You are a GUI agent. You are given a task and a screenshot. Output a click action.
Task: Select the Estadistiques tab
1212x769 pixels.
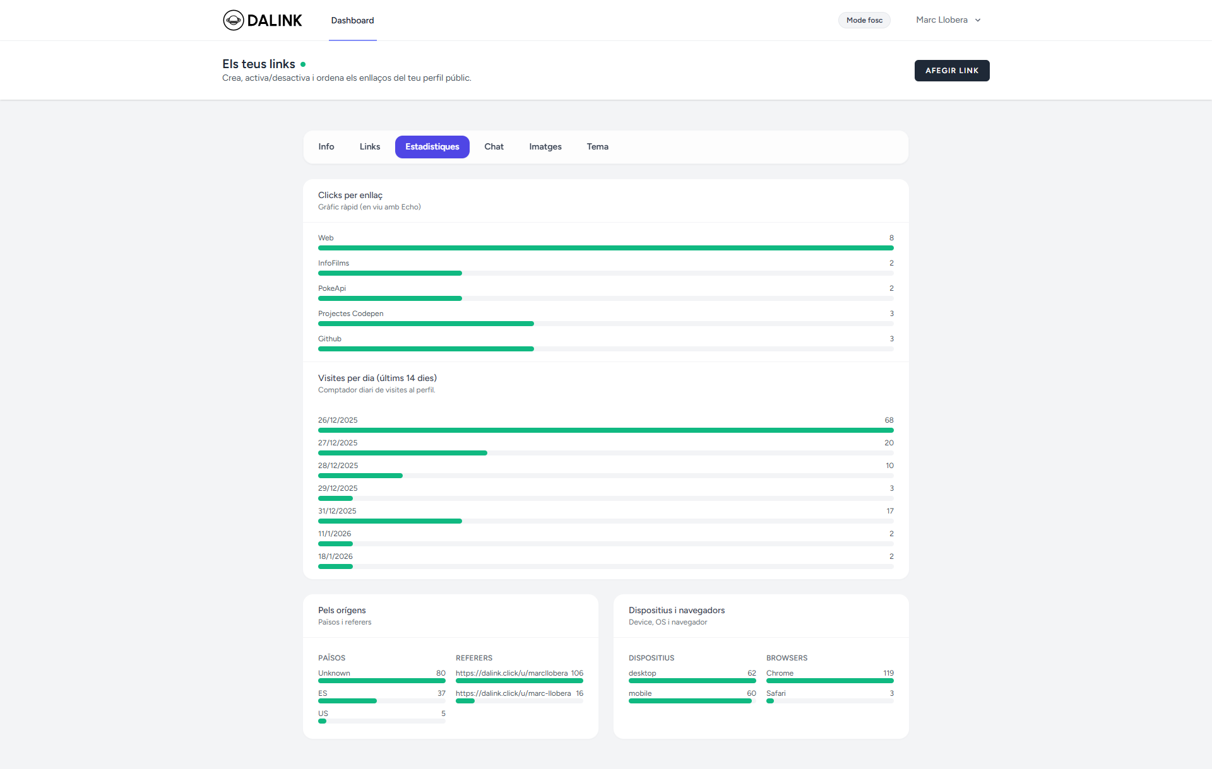[x=432, y=146]
